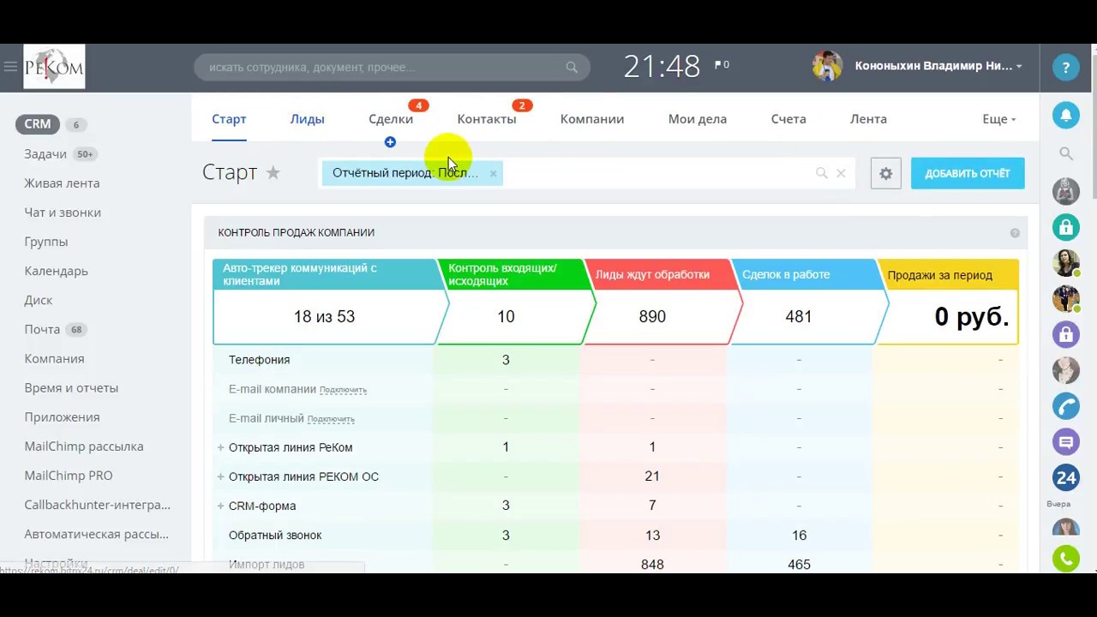Click the 890 value under Лиды ждут обработки
The height and width of the screenshot is (617, 1097).
652,316
